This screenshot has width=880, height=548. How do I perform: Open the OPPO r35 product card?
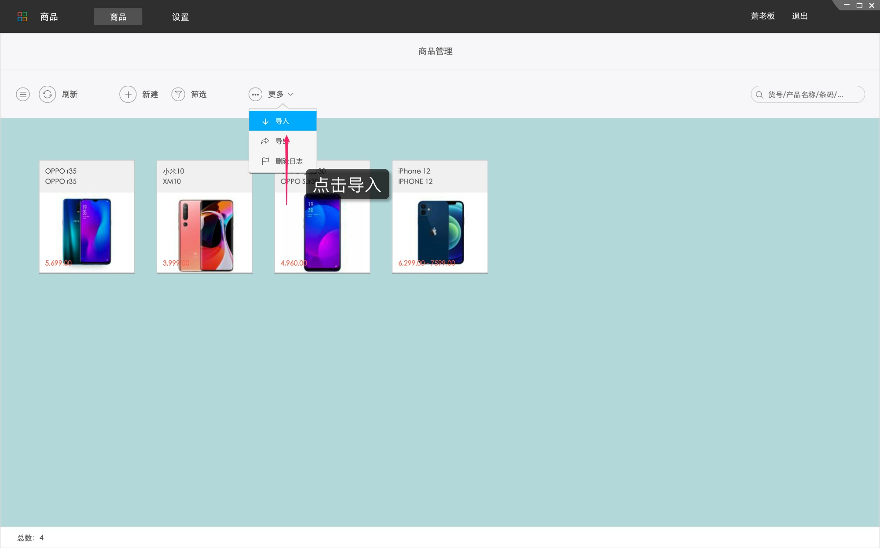(x=87, y=217)
